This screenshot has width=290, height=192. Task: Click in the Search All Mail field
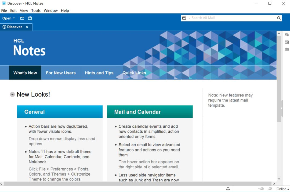pyautogui.click(x=233, y=18)
